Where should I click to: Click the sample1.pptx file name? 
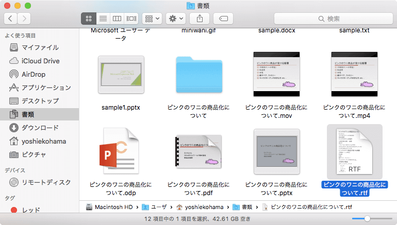coord(121,108)
